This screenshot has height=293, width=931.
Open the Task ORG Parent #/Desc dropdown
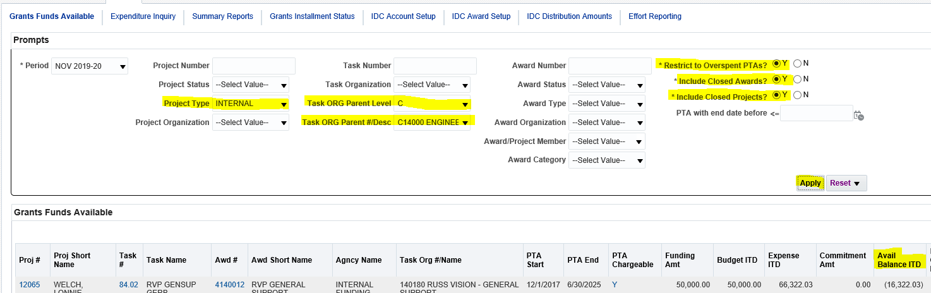[432, 123]
